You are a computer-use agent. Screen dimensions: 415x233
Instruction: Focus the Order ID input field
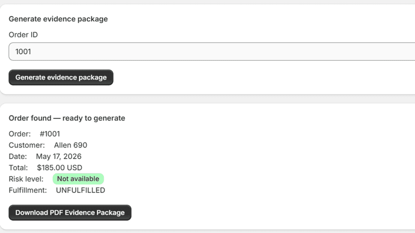(212, 51)
